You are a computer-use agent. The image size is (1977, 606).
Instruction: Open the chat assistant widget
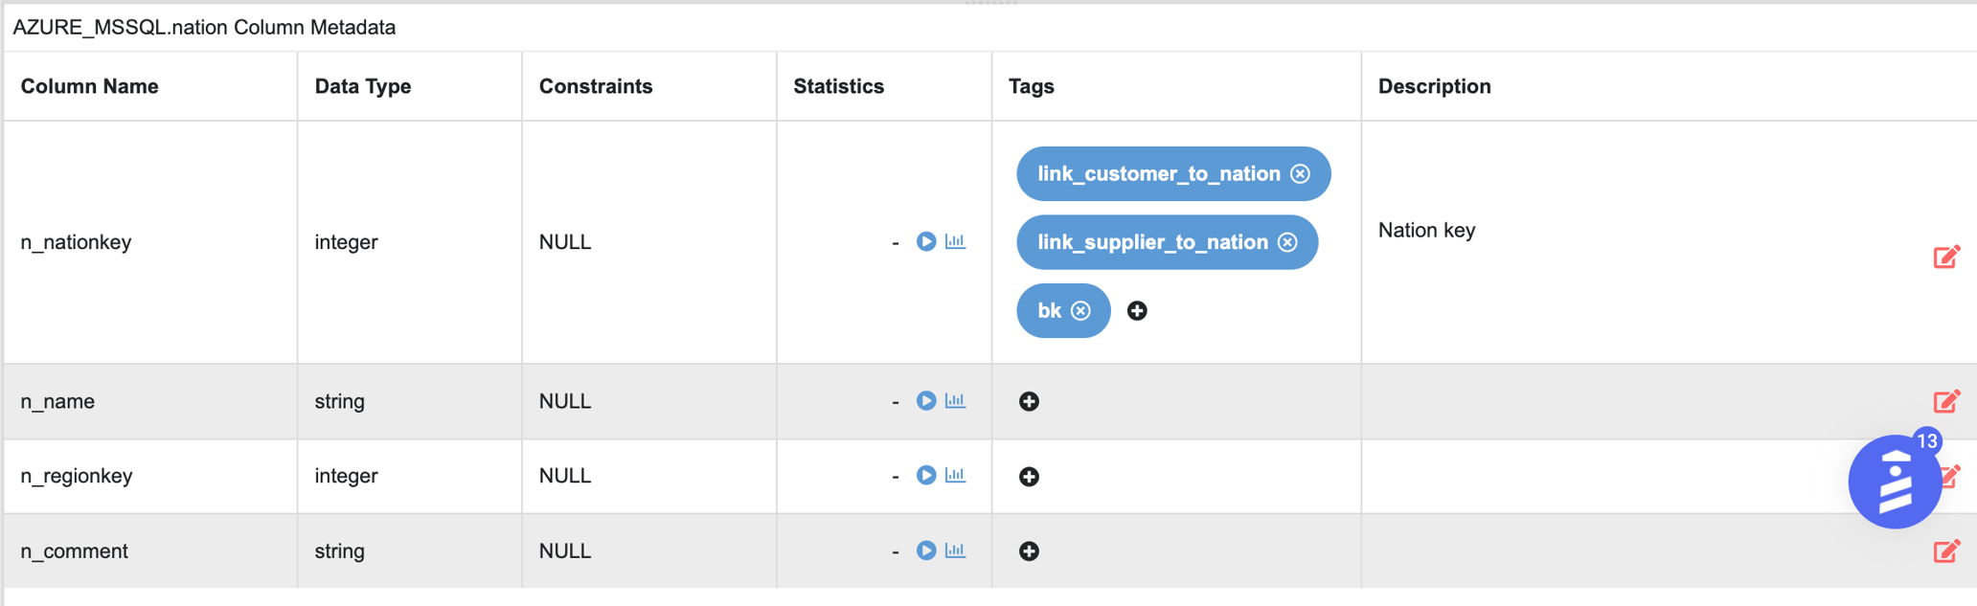point(1894,483)
